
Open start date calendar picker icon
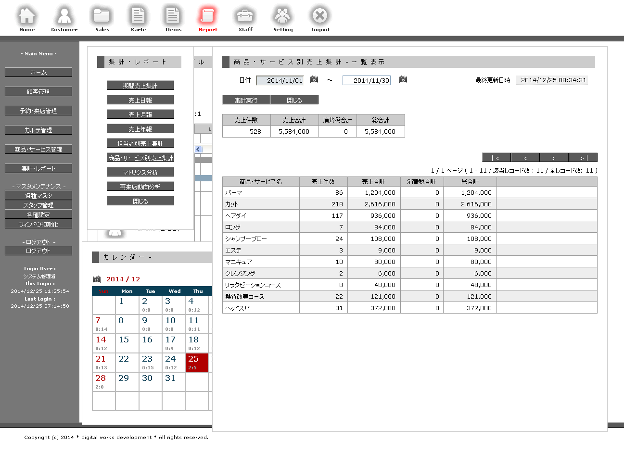coord(314,80)
